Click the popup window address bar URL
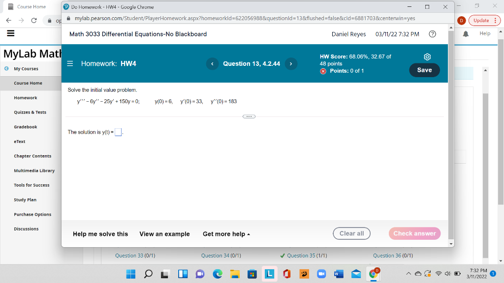 (245, 18)
